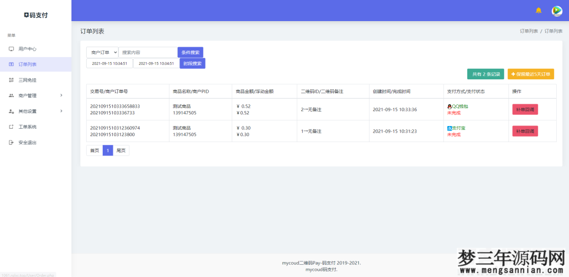Click the 其他设置 gear-user icon
Viewport: 569px width, 277px height.
[11, 112]
